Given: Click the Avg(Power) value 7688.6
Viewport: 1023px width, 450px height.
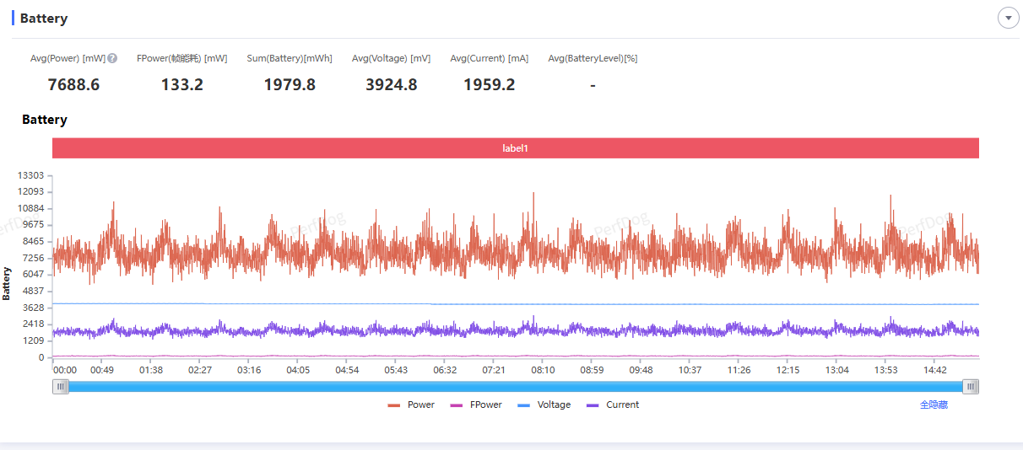Looking at the screenshot, I should pos(73,85).
